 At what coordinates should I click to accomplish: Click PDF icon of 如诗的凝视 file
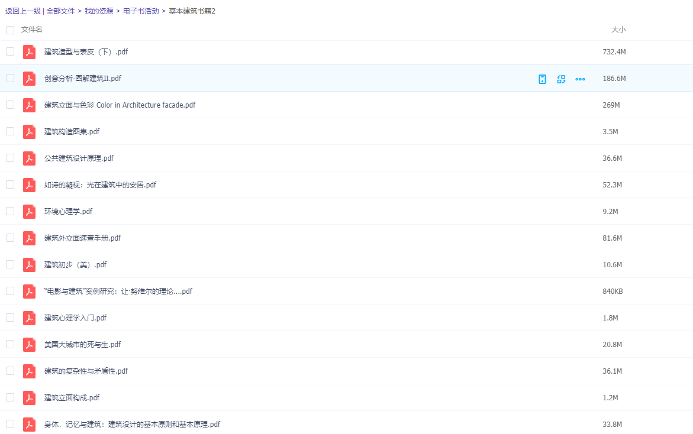29,185
